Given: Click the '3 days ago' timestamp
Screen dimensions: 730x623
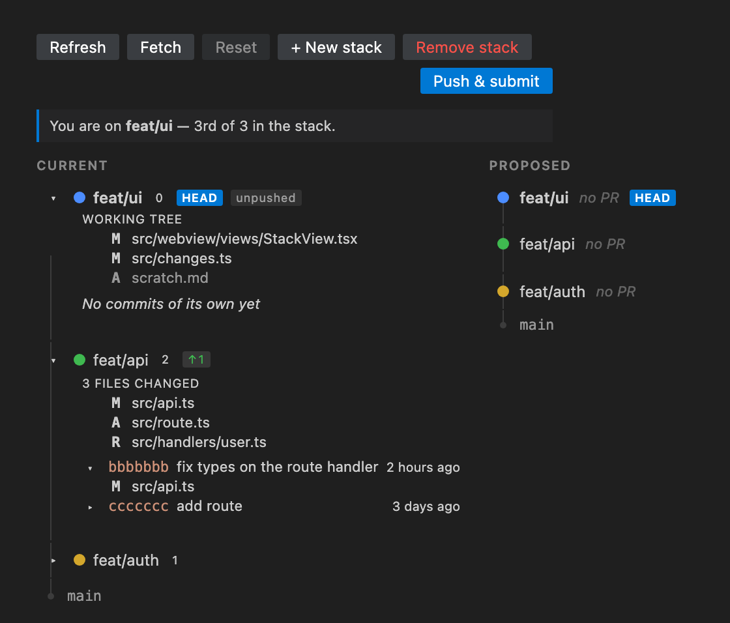Looking at the screenshot, I should pos(426,506).
